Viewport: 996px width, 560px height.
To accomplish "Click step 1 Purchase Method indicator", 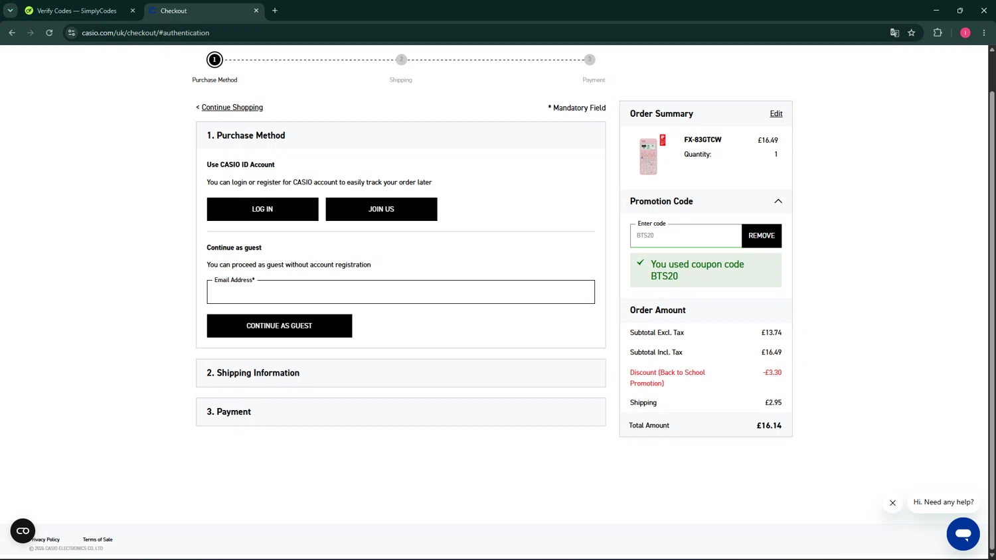I will coord(214,60).
